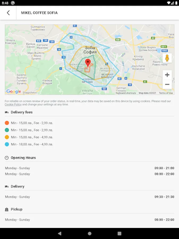Image resolution: width=179 pixels, height=239 pixels.
Task: Select the blue delivery zone swatch
Action: click(x=7, y=144)
